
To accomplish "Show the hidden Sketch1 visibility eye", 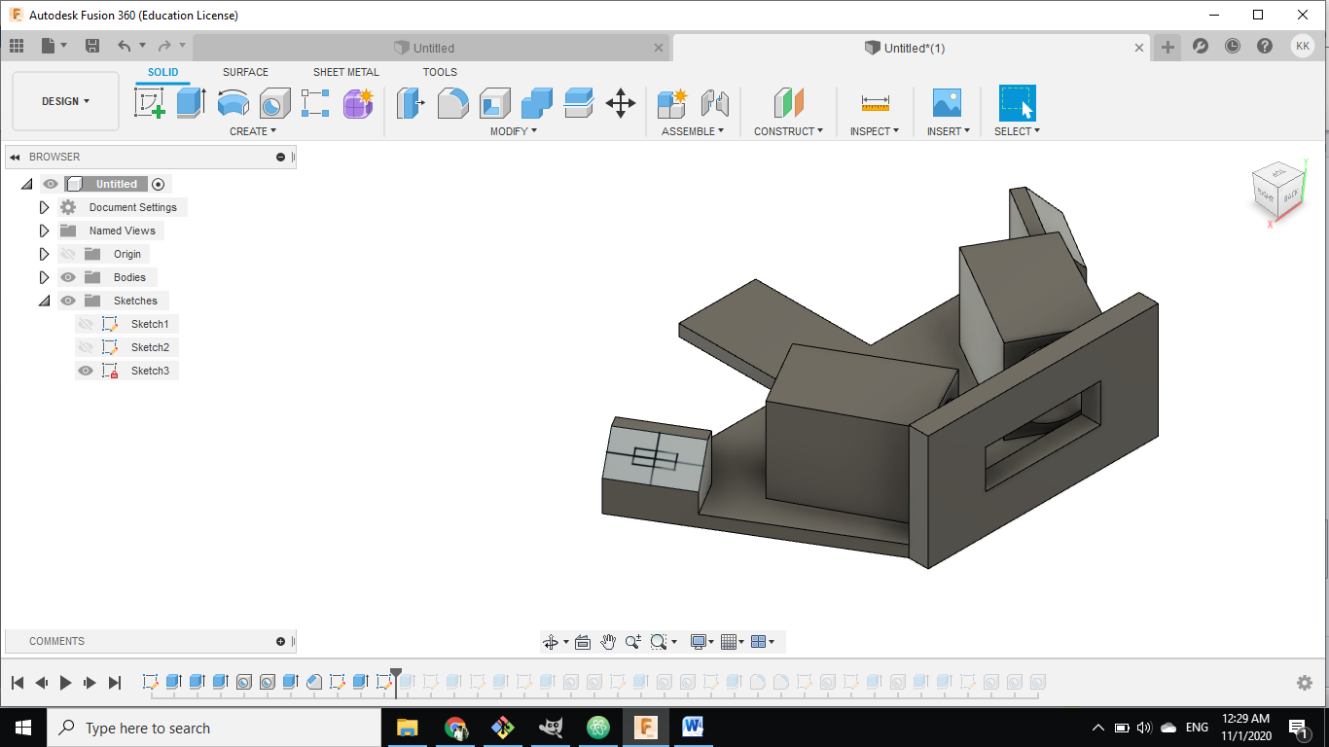I will tap(86, 324).
